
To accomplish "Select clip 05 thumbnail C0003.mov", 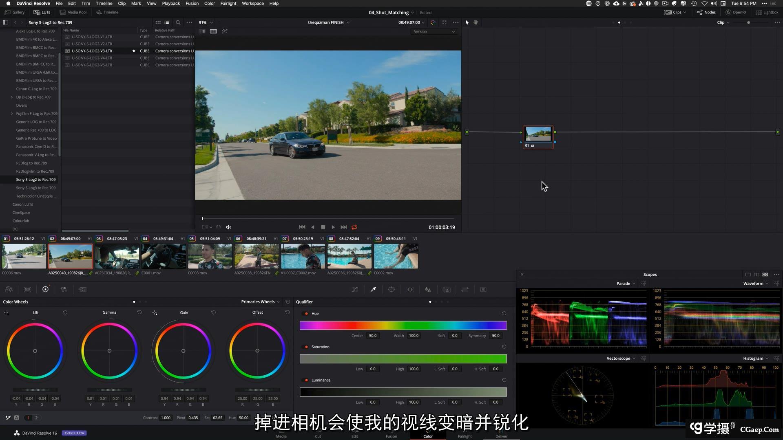I will click(x=210, y=256).
